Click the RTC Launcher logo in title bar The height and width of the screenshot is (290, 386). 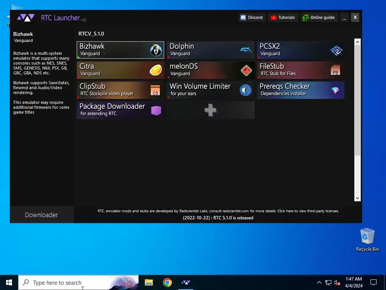(x=26, y=18)
